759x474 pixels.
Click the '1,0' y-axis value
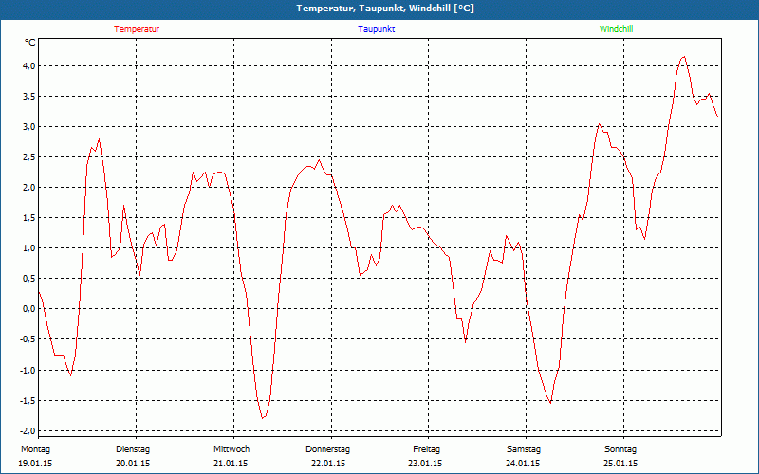pos(29,248)
